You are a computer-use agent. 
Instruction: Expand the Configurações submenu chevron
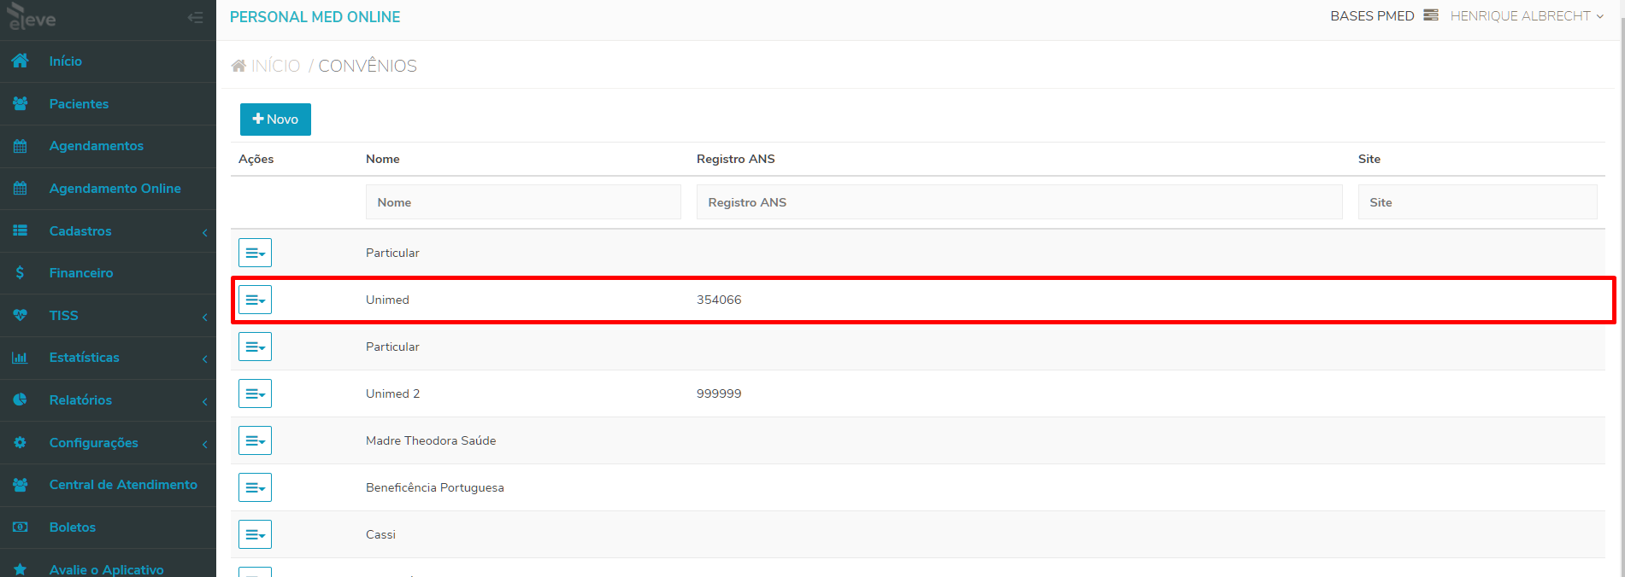[x=205, y=444]
